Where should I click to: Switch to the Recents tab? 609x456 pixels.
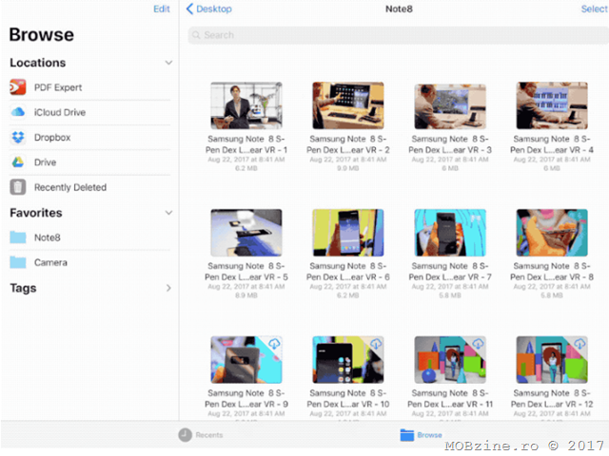(x=201, y=435)
